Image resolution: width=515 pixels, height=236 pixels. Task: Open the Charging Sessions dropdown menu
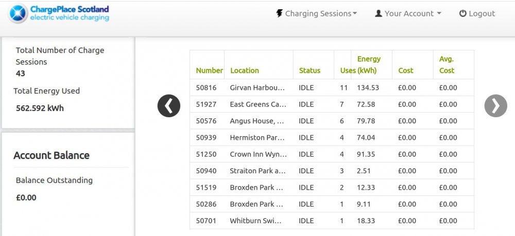(317, 13)
